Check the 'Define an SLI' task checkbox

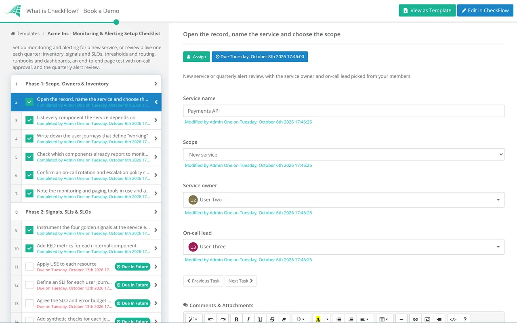[29, 285]
